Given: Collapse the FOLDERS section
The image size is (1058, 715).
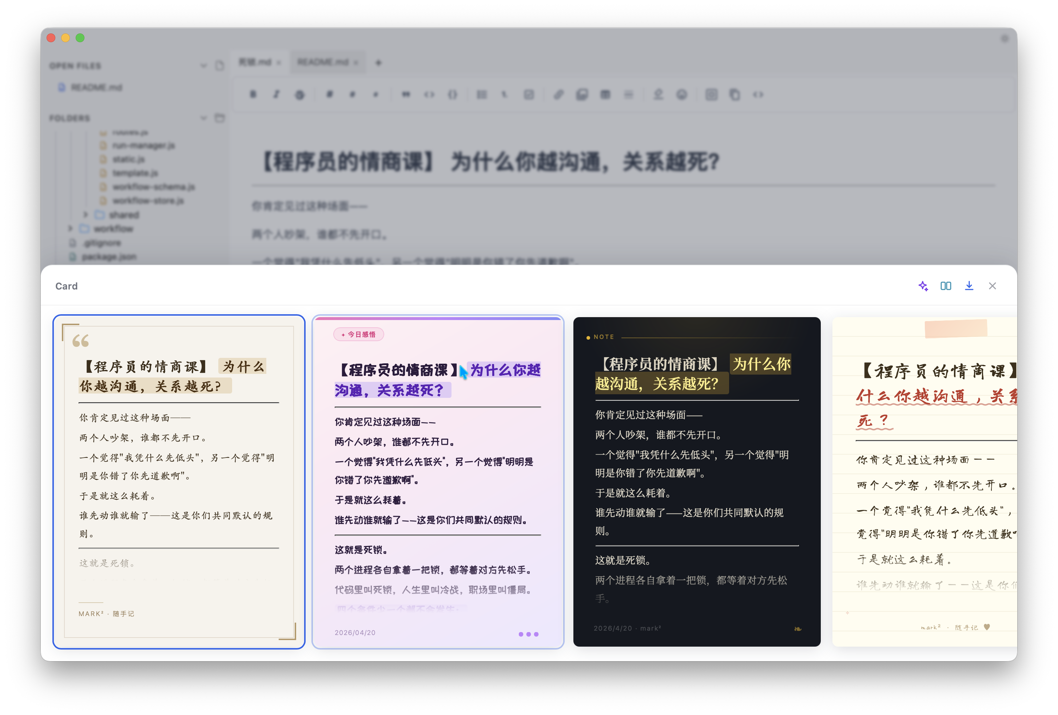Looking at the screenshot, I should click(x=203, y=118).
